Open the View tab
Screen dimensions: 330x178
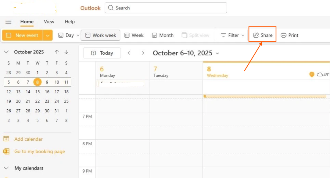tap(49, 22)
